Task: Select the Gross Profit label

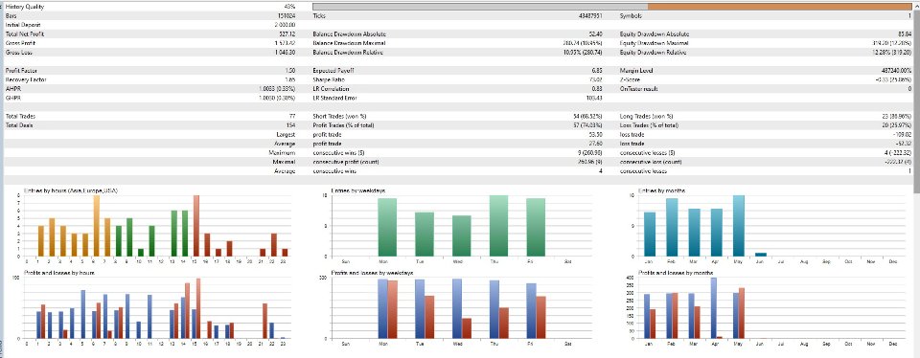Action: pyautogui.click(x=21, y=43)
